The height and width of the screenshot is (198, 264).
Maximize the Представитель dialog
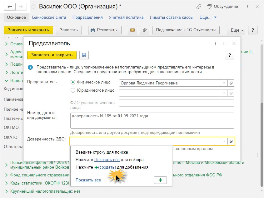(225, 43)
